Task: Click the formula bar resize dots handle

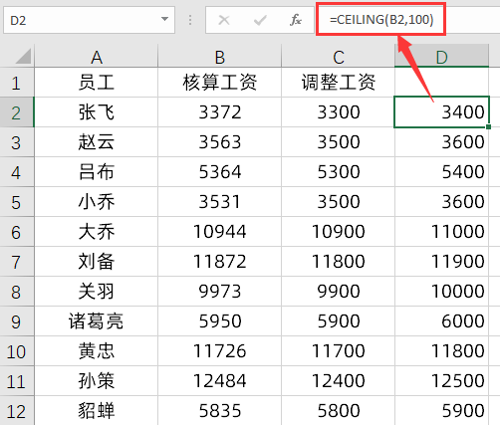Action: pos(190,20)
